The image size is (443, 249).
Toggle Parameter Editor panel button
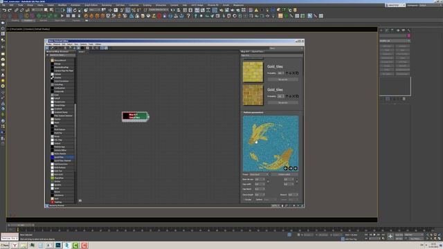pos(106,48)
